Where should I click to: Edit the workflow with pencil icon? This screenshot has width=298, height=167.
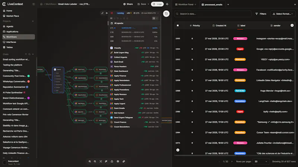[102, 13]
